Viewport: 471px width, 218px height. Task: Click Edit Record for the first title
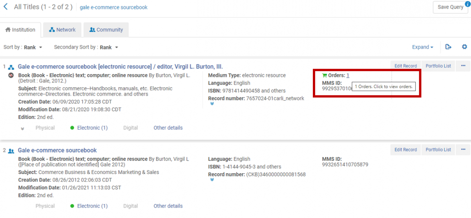point(405,66)
